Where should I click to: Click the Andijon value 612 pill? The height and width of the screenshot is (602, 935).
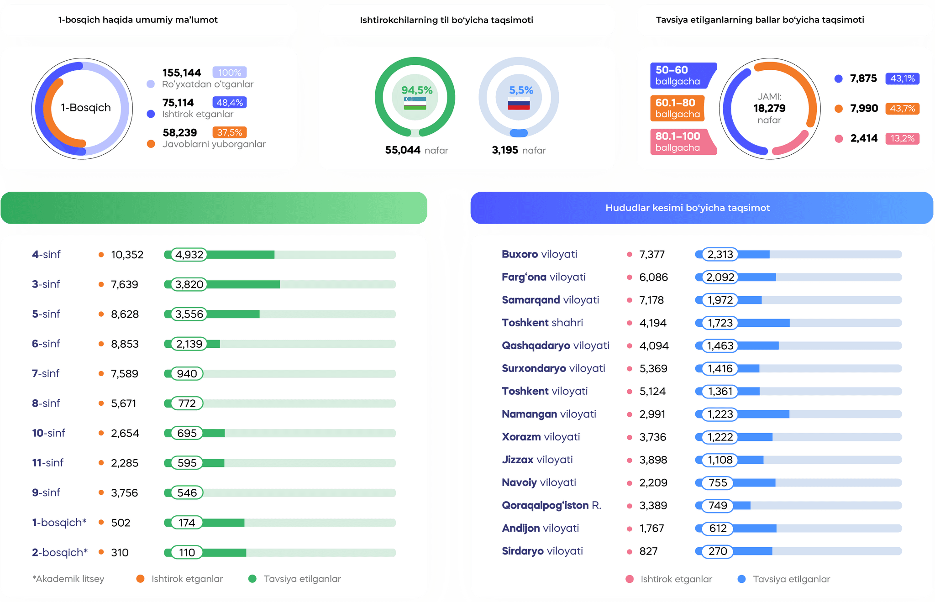click(718, 529)
